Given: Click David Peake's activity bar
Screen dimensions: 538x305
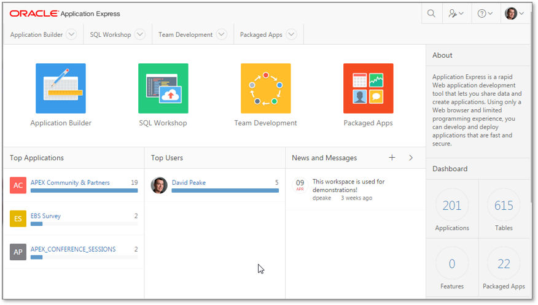Looking at the screenshot, I should pyautogui.click(x=225, y=190).
